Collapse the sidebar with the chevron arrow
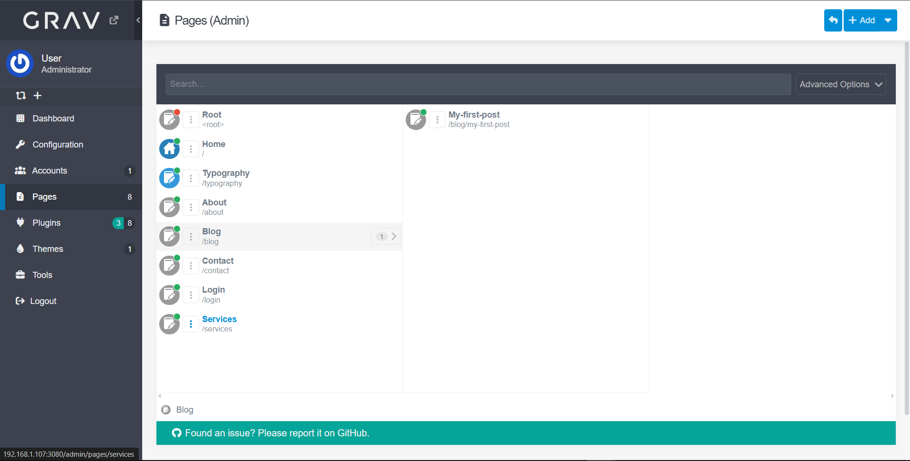The image size is (910, 461). pyautogui.click(x=138, y=20)
